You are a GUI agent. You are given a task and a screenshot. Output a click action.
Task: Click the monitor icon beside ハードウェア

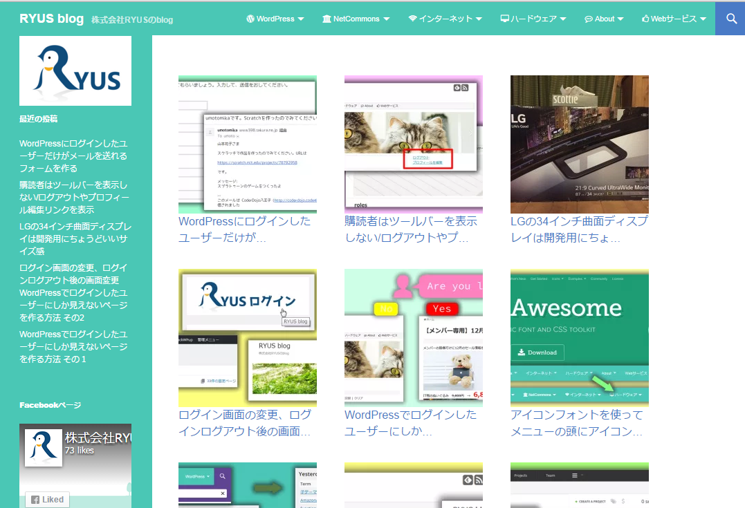[504, 19]
